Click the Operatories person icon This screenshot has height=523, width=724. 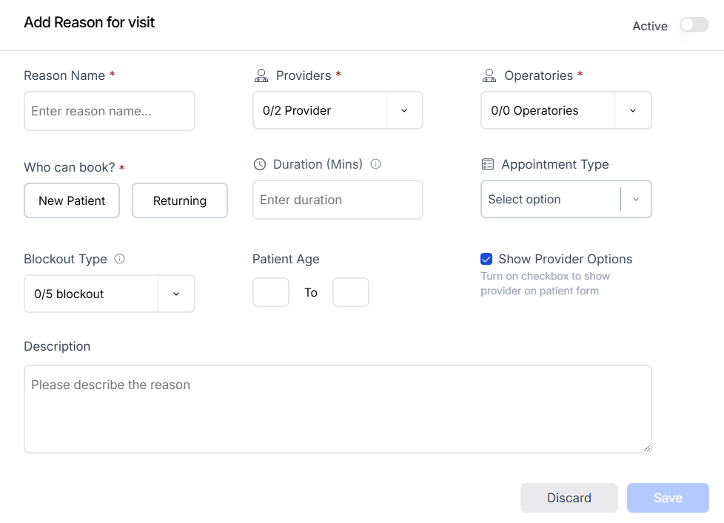[x=489, y=75]
